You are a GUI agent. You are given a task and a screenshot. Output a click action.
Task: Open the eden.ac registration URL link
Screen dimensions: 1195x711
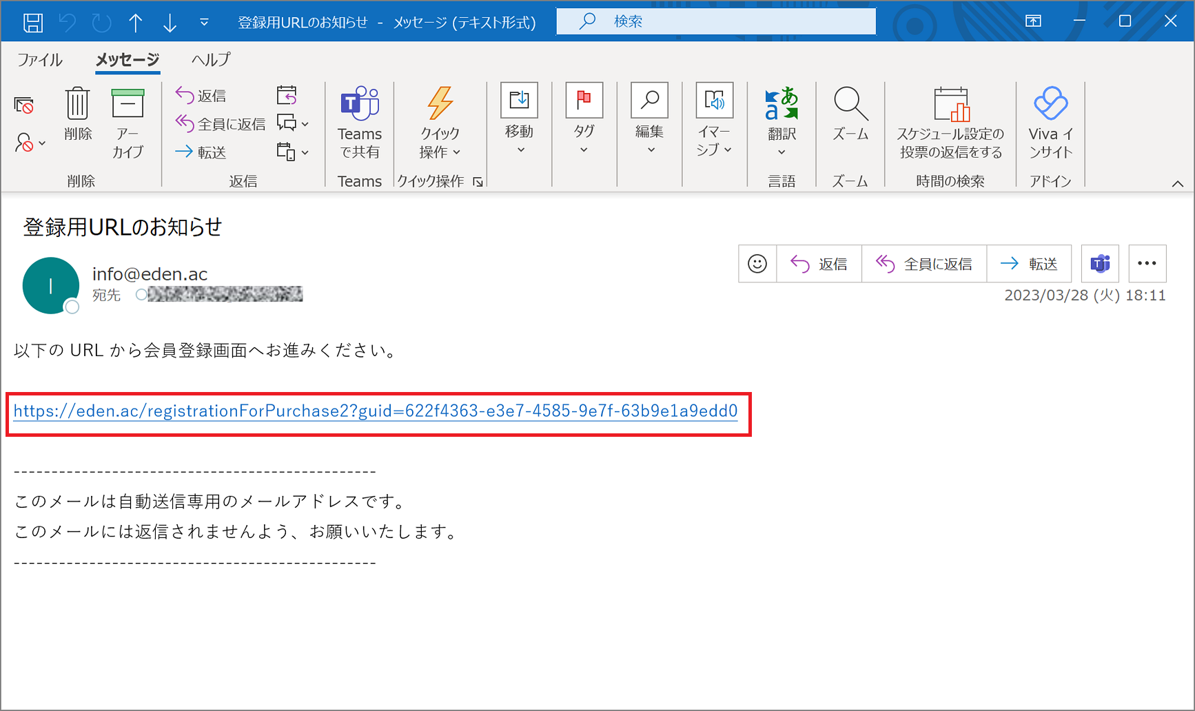click(376, 411)
